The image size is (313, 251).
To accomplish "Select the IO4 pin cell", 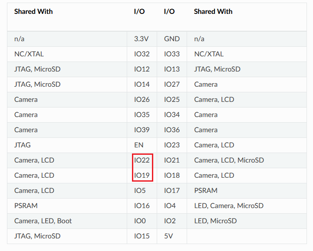I will tap(170, 206).
